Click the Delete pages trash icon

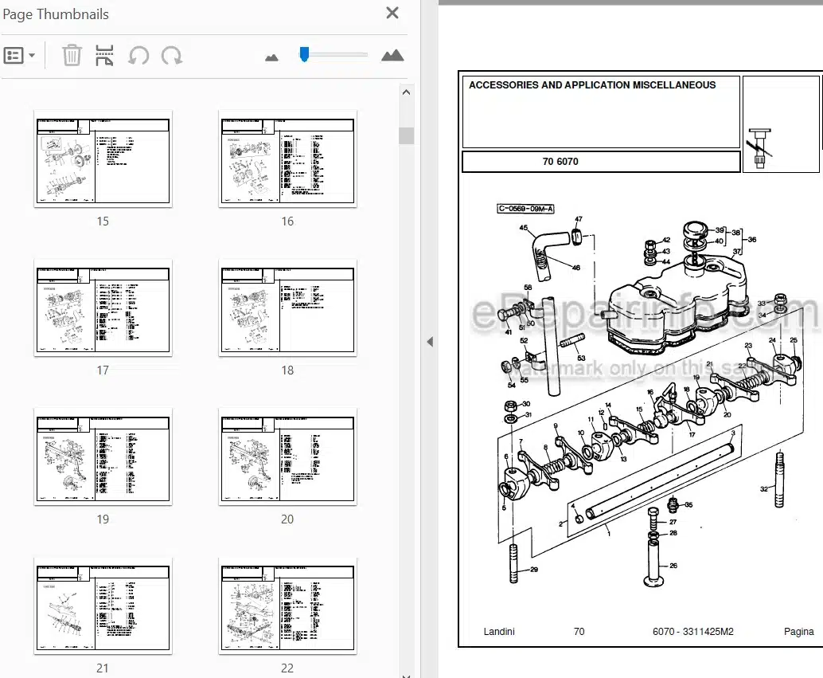tap(72, 55)
